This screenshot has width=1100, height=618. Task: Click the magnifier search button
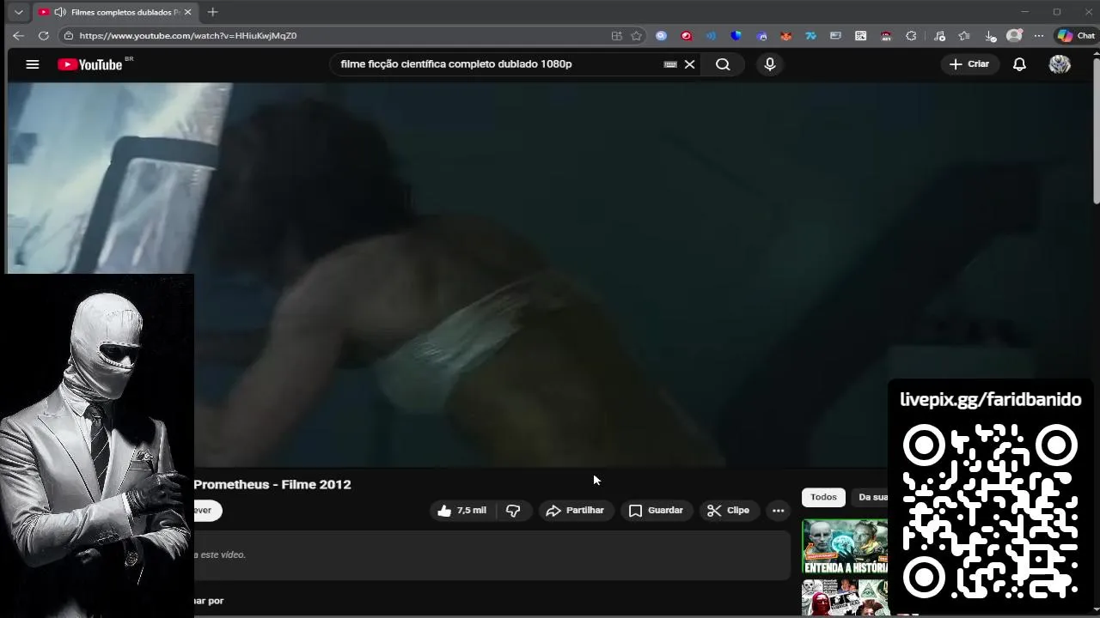(723, 64)
